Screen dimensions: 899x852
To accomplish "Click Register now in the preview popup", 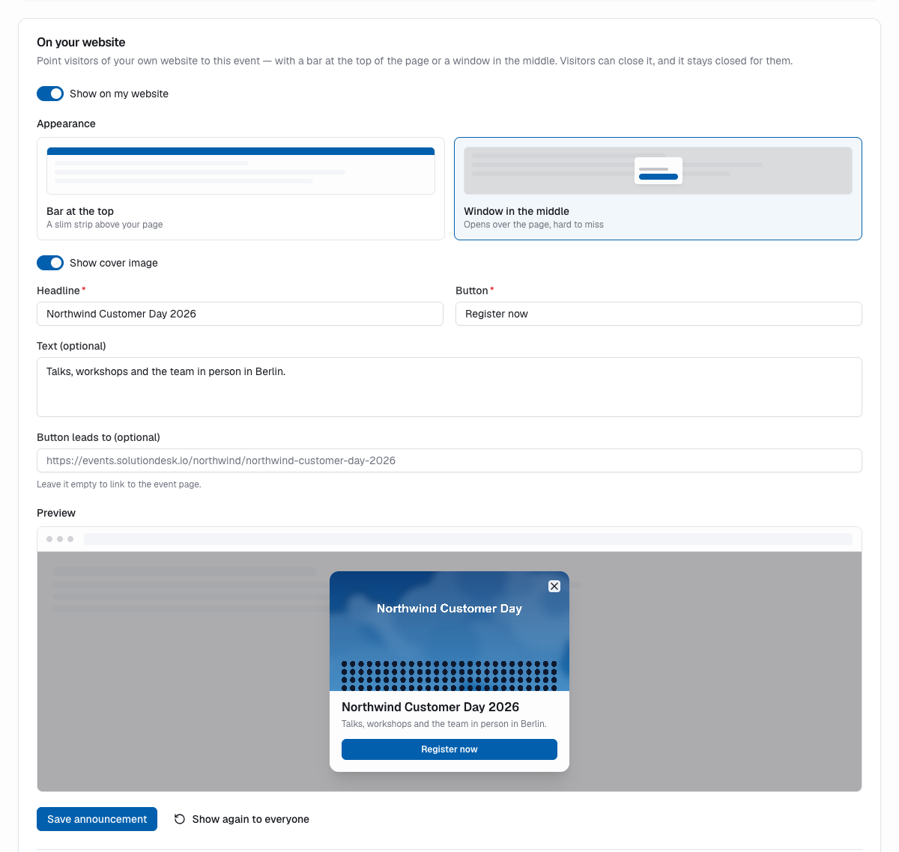I will tap(449, 749).
